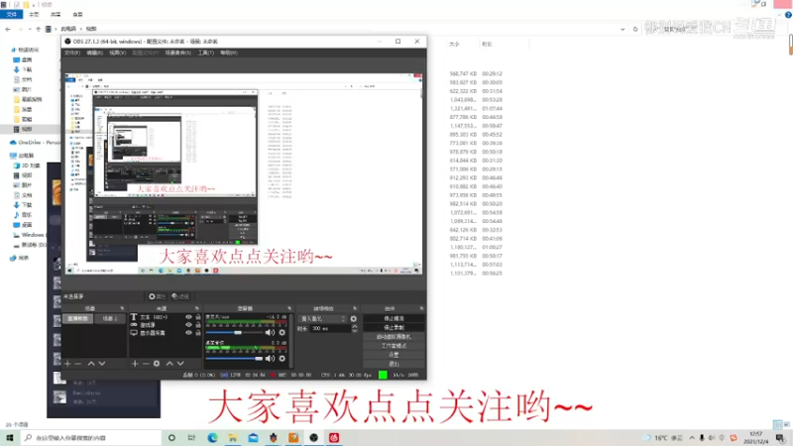This screenshot has width=793, height=446.
Task: Click the Start Virtual Camera button
Action: click(394, 337)
